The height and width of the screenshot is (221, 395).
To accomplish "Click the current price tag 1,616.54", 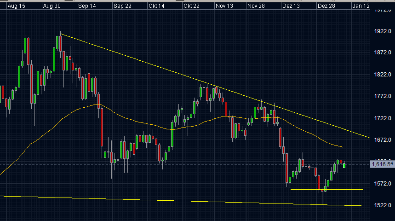I will click(382, 164).
